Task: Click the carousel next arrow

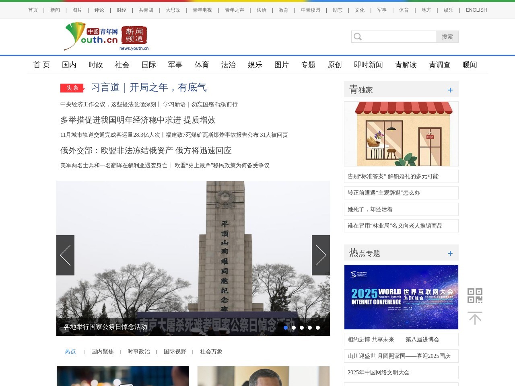Action: [321, 255]
